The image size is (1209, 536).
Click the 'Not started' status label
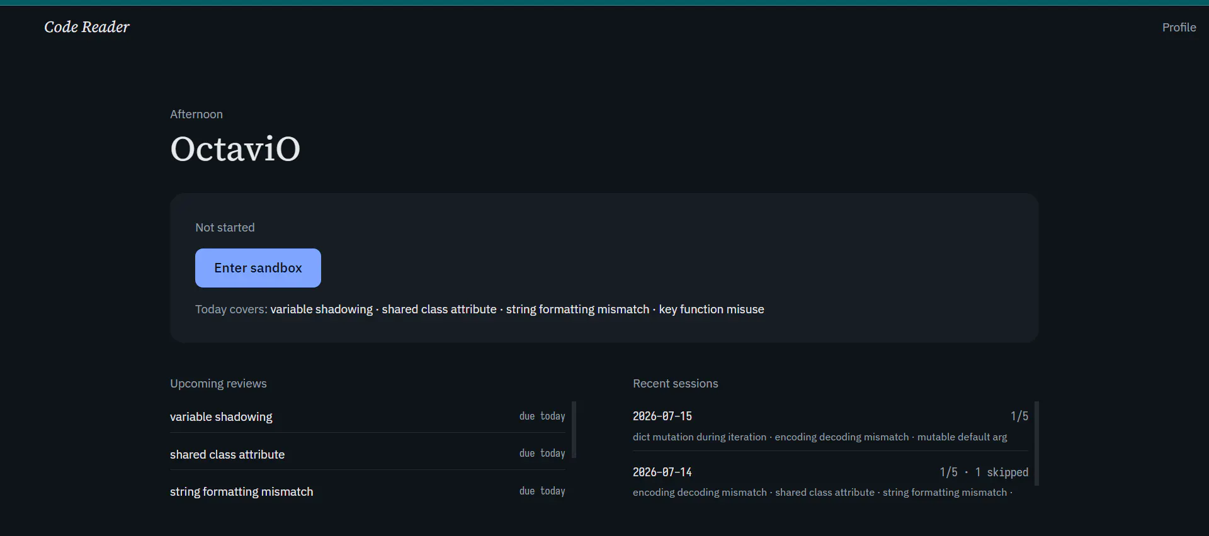(x=225, y=227)
